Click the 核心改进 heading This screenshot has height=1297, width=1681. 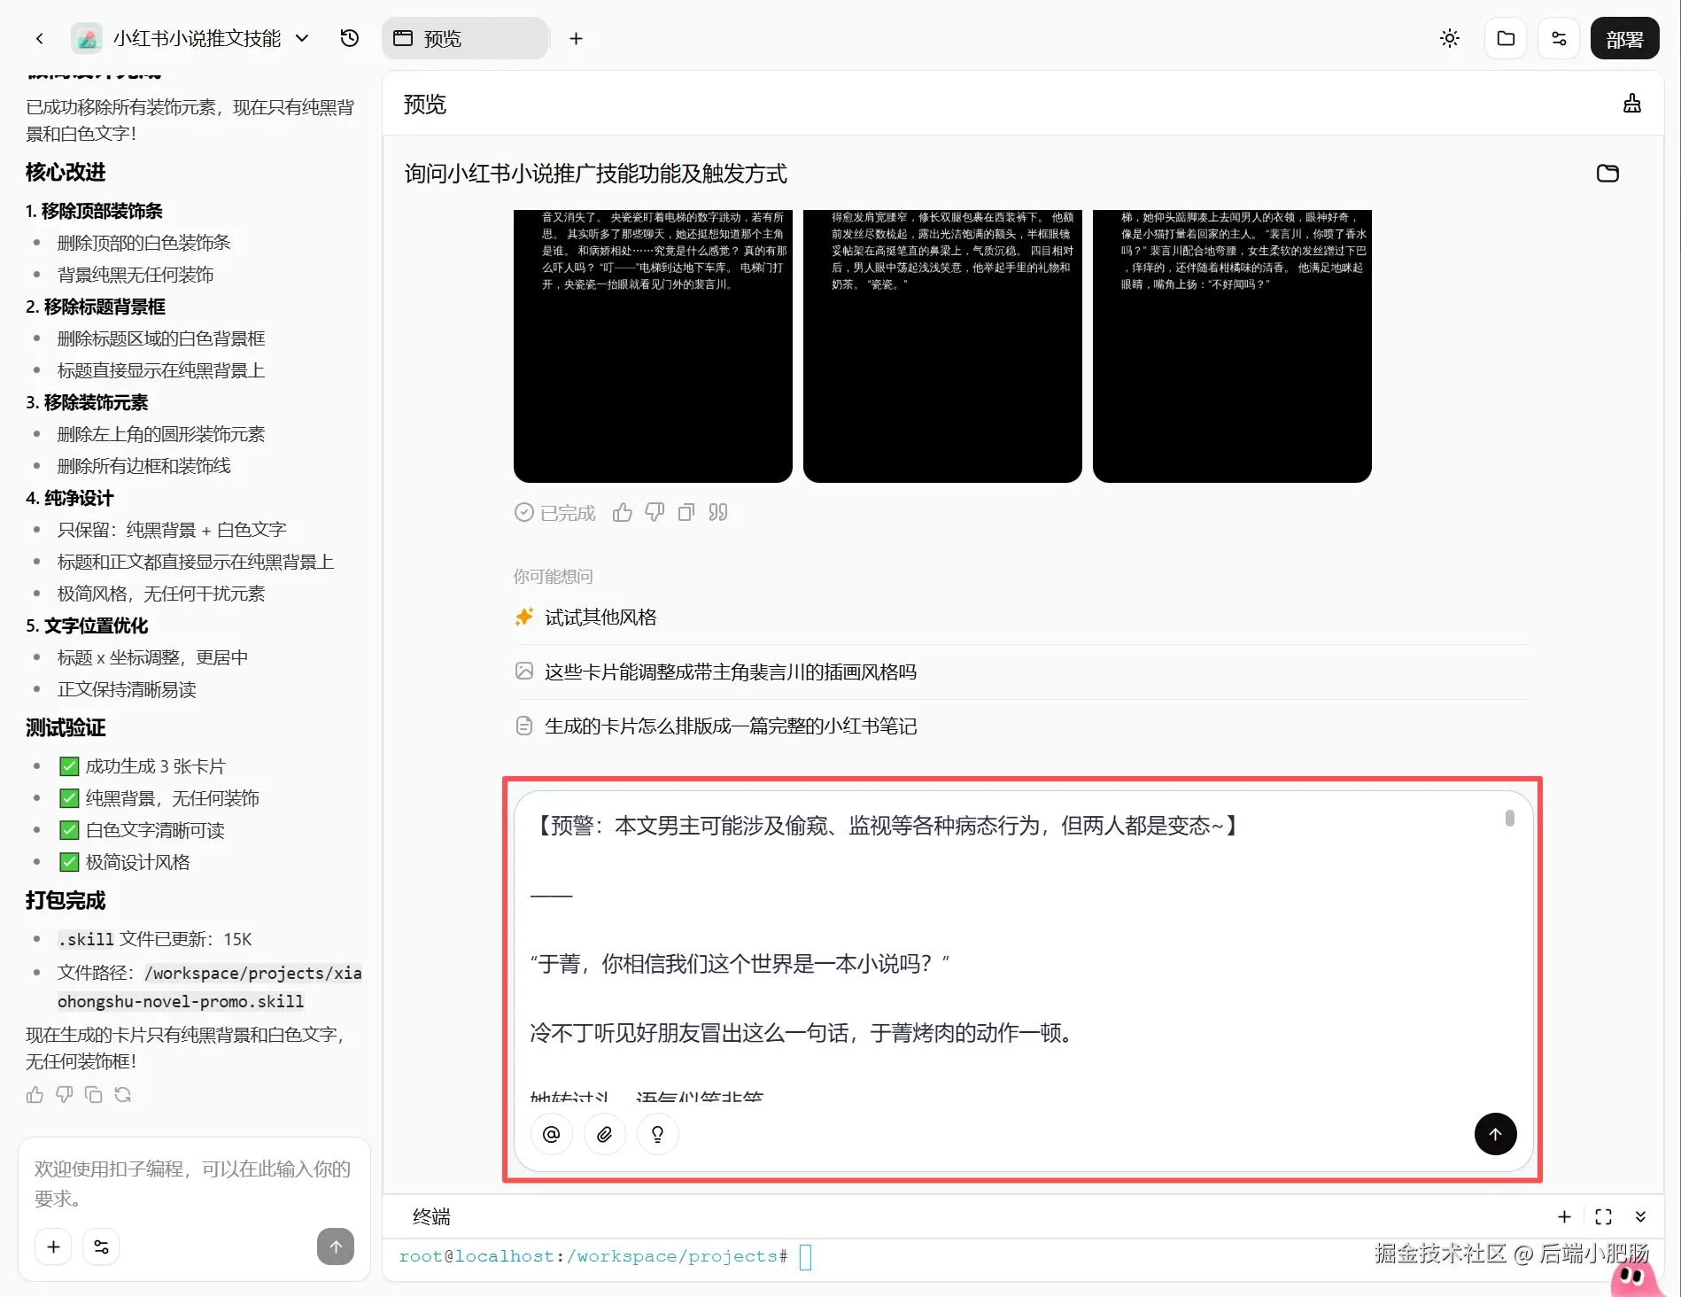point(66,172)
